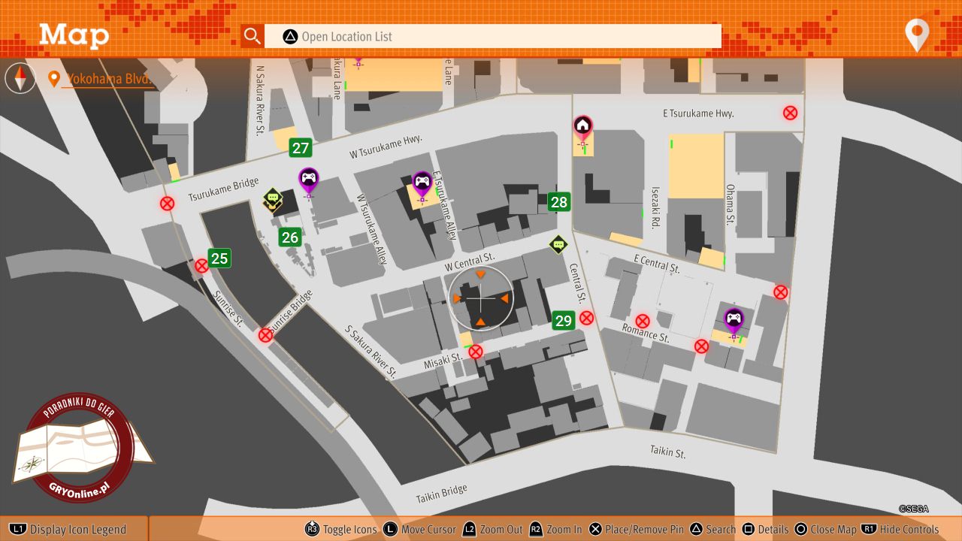
Task: Click the Misaki St. street label
Action: (442, 362)
